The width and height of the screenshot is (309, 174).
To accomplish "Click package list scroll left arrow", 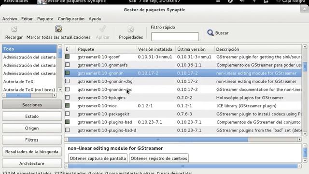I will [x=66, y=140].
